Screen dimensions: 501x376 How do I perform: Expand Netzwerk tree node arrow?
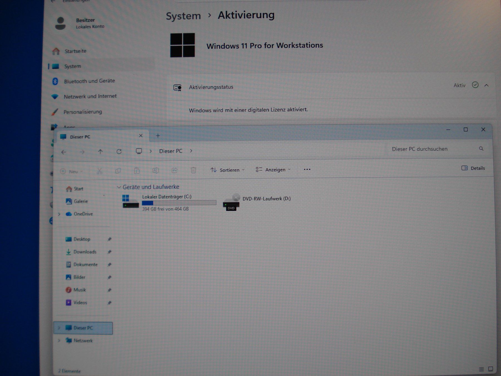[x=59, y=341]
